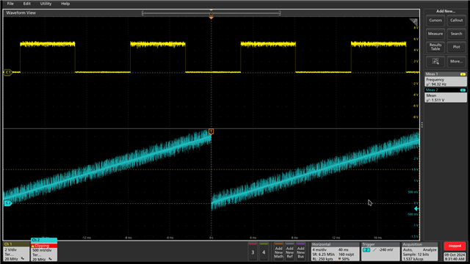Click the Add New Math button

coord(278,252)
